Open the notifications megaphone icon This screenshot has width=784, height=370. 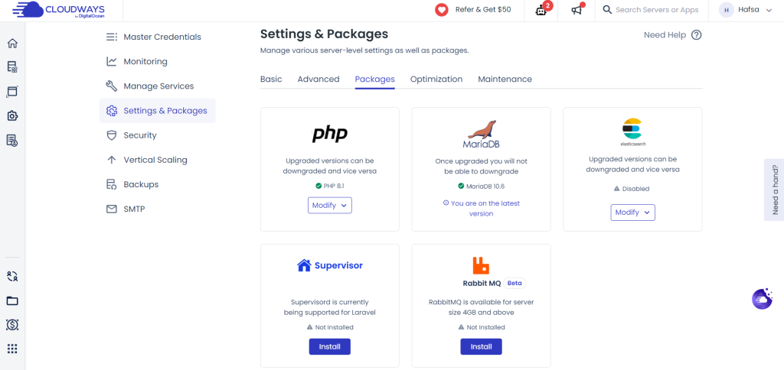(577, 10)
